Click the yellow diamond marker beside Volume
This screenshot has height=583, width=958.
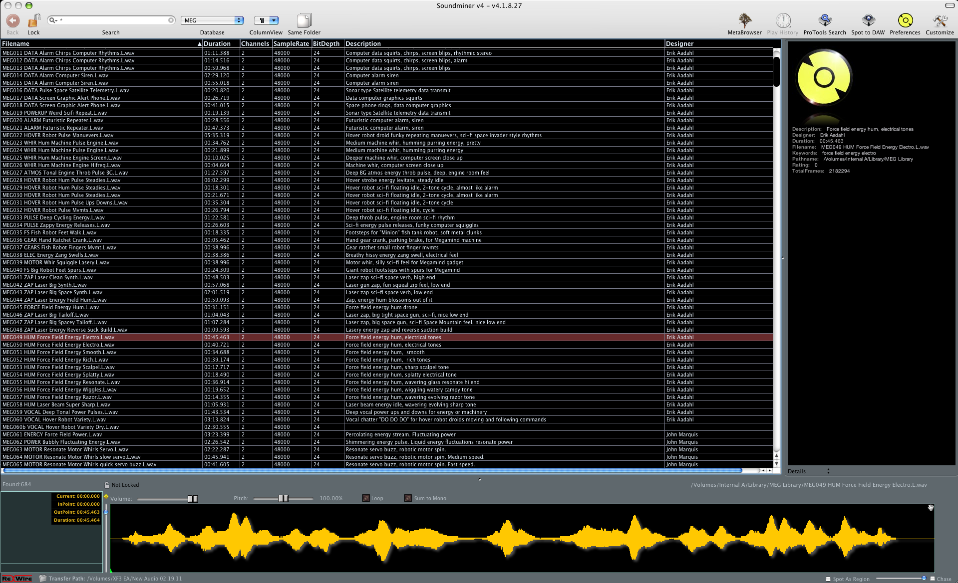tap(106, 497)
